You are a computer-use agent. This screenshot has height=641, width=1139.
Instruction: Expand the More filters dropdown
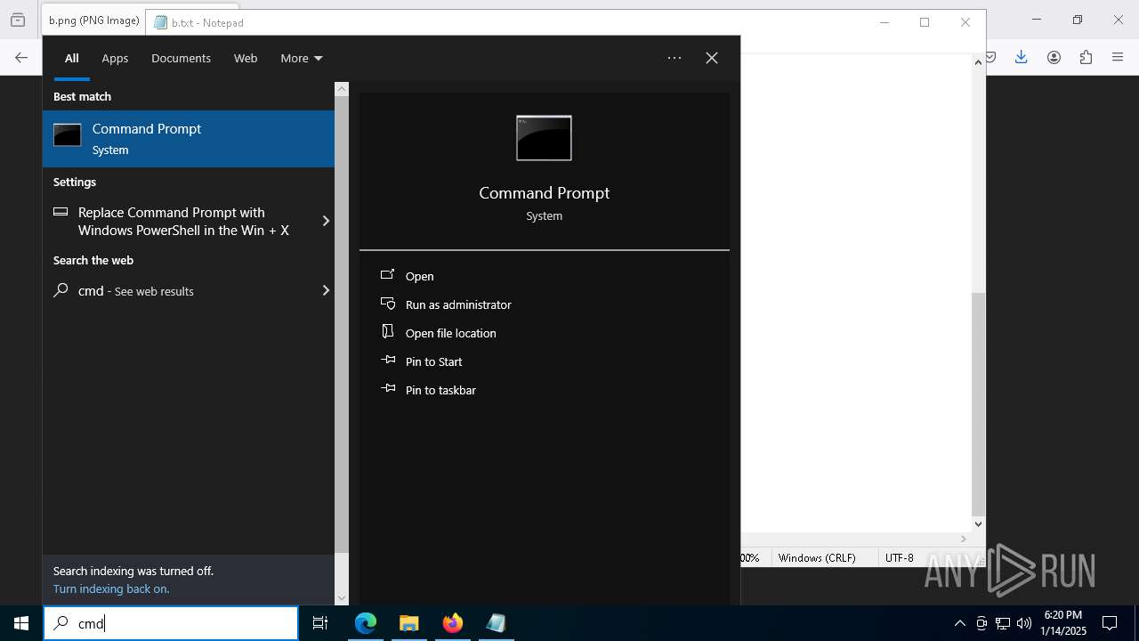click(x=301, y=58)
